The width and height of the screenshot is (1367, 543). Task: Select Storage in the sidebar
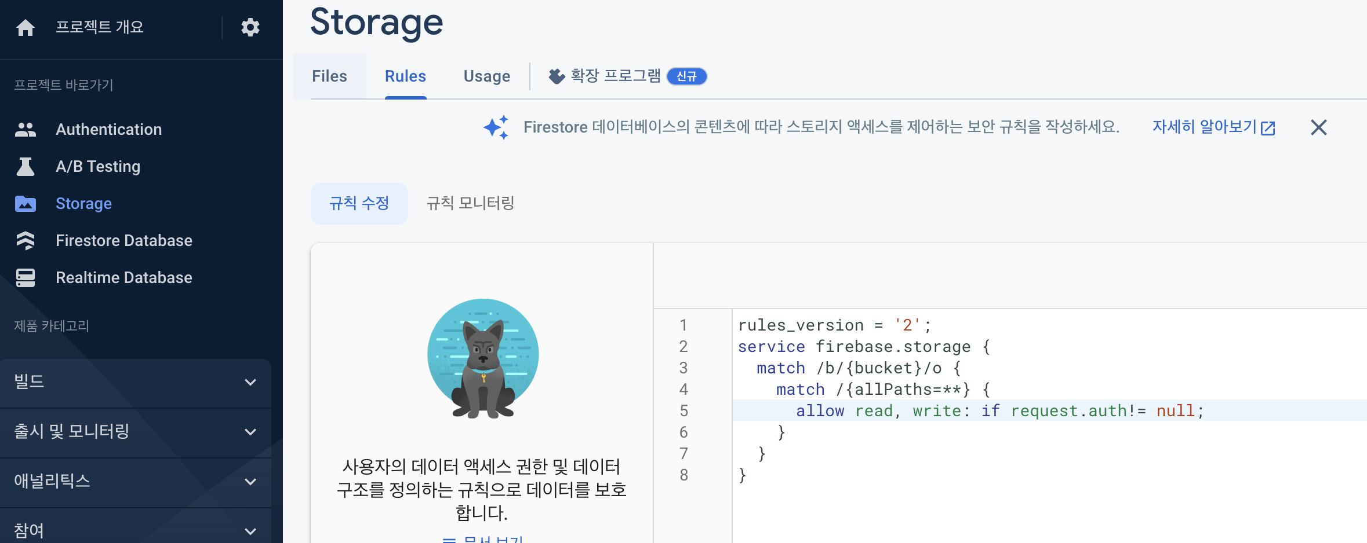click(84, 203)
